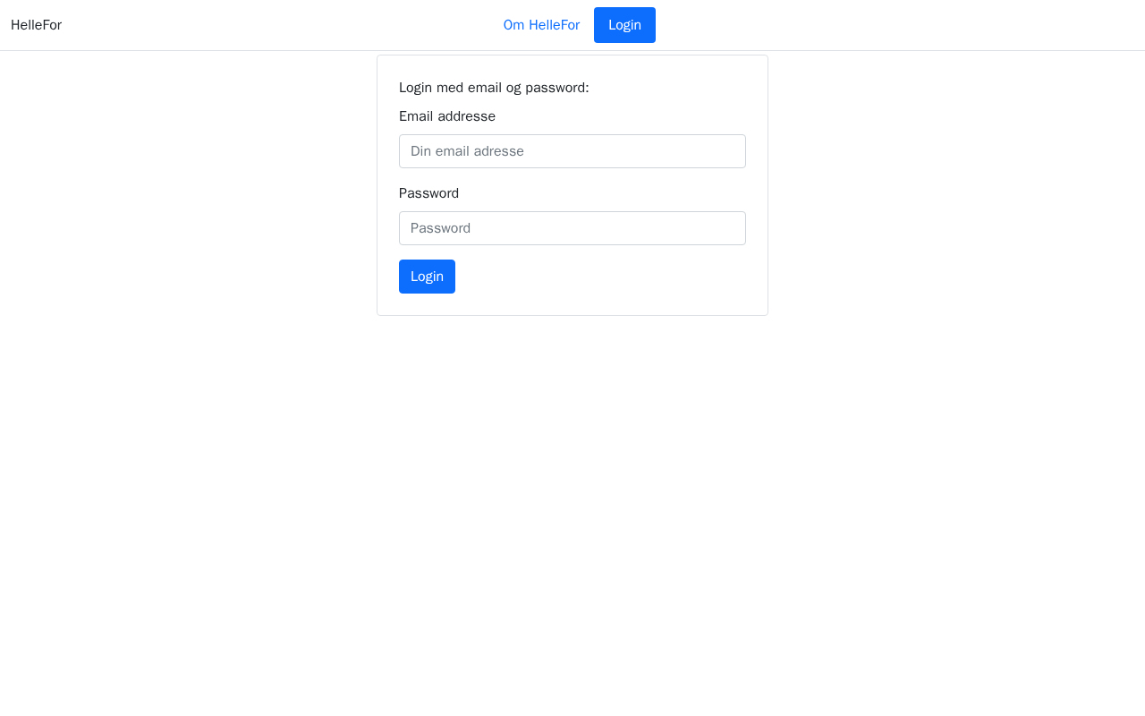The height and width of the screenshot is (716, 1145).
Task: Open the Om HelleFor page
Action: (x=541, y=25)
